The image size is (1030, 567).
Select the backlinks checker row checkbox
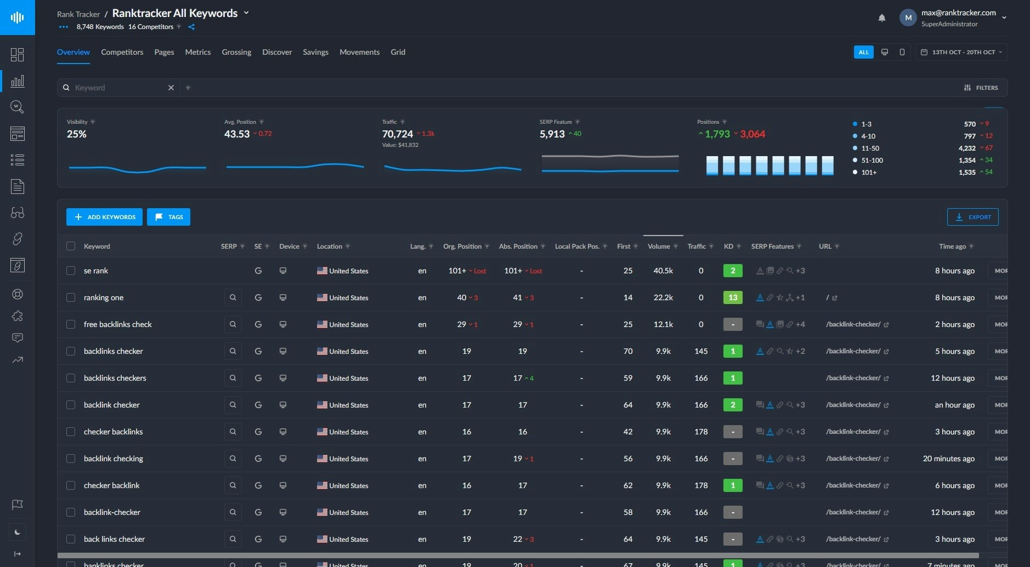point(71,351)
